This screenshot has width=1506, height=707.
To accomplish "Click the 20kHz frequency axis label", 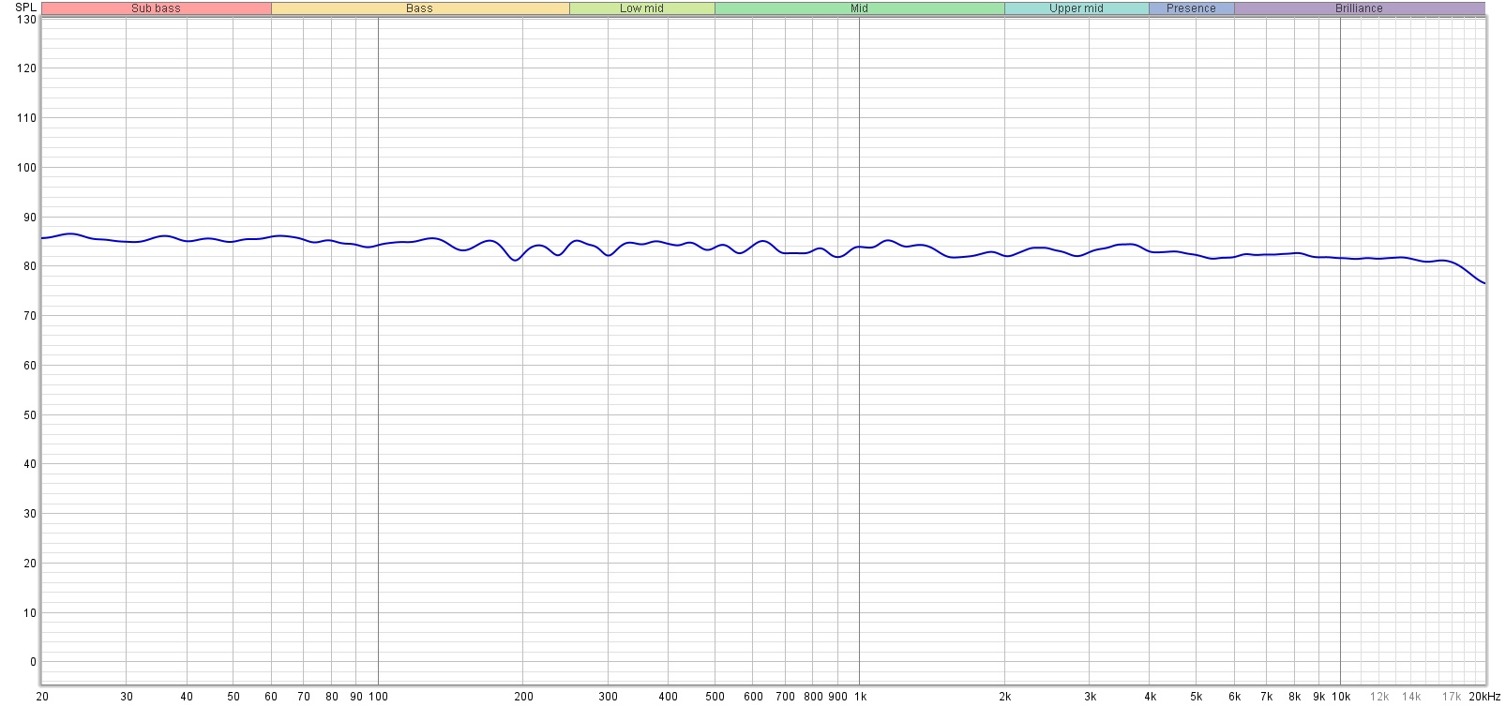I will pos(1484,697).
